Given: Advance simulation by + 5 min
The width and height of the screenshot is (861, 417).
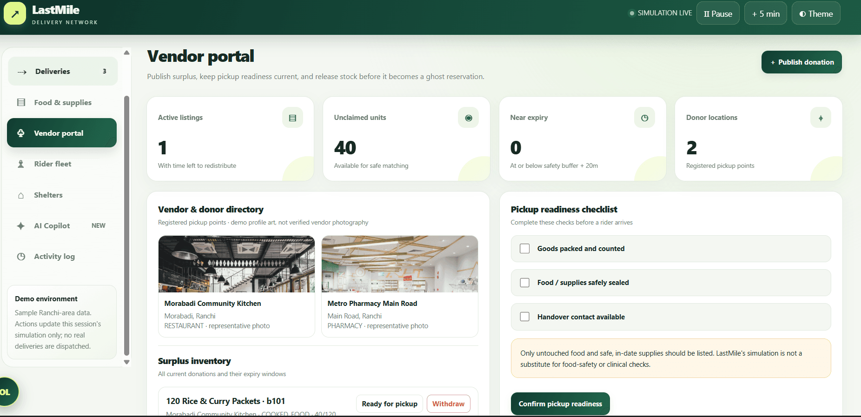Looking at the screenshot, I should point(766,13).
